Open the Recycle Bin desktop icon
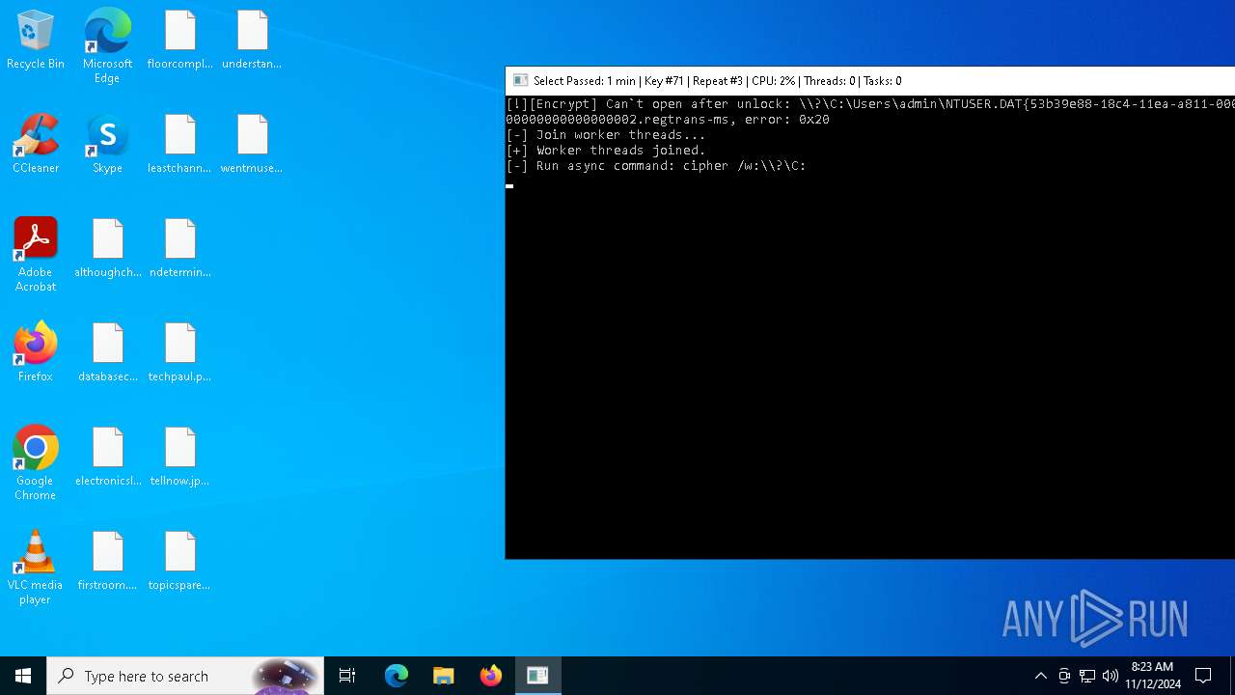Viewport: 1235px width, 695px height. (x=36, y=41)
